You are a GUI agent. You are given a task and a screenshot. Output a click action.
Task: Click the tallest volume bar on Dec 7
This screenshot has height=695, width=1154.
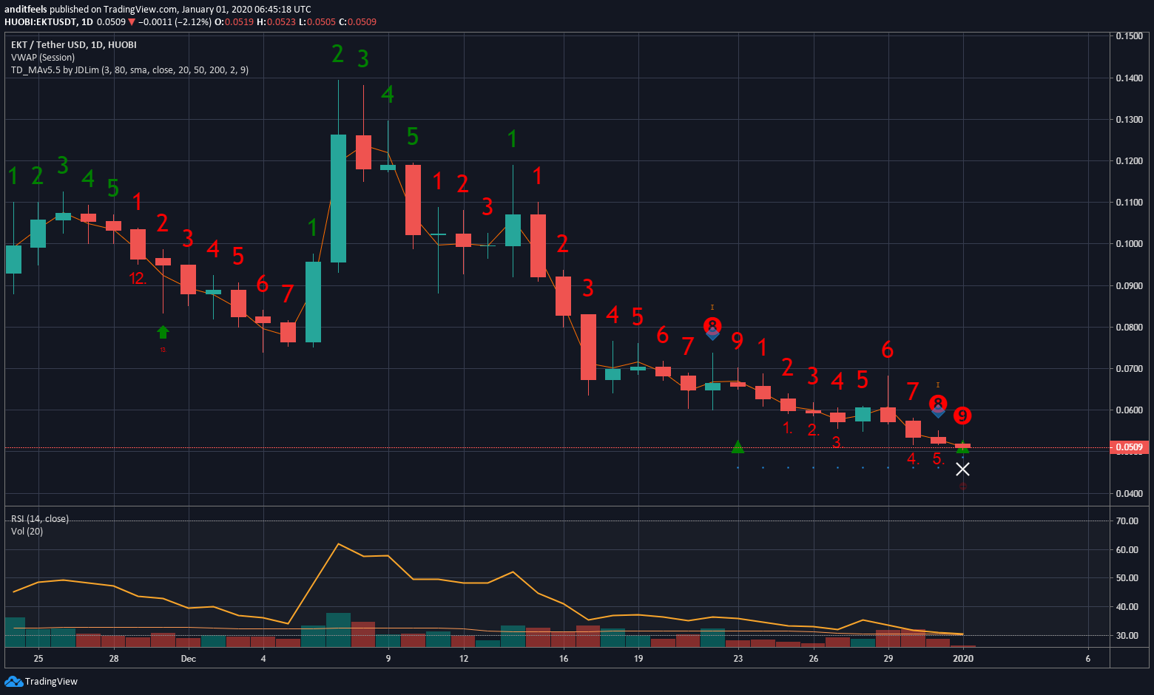pos(338,630)
